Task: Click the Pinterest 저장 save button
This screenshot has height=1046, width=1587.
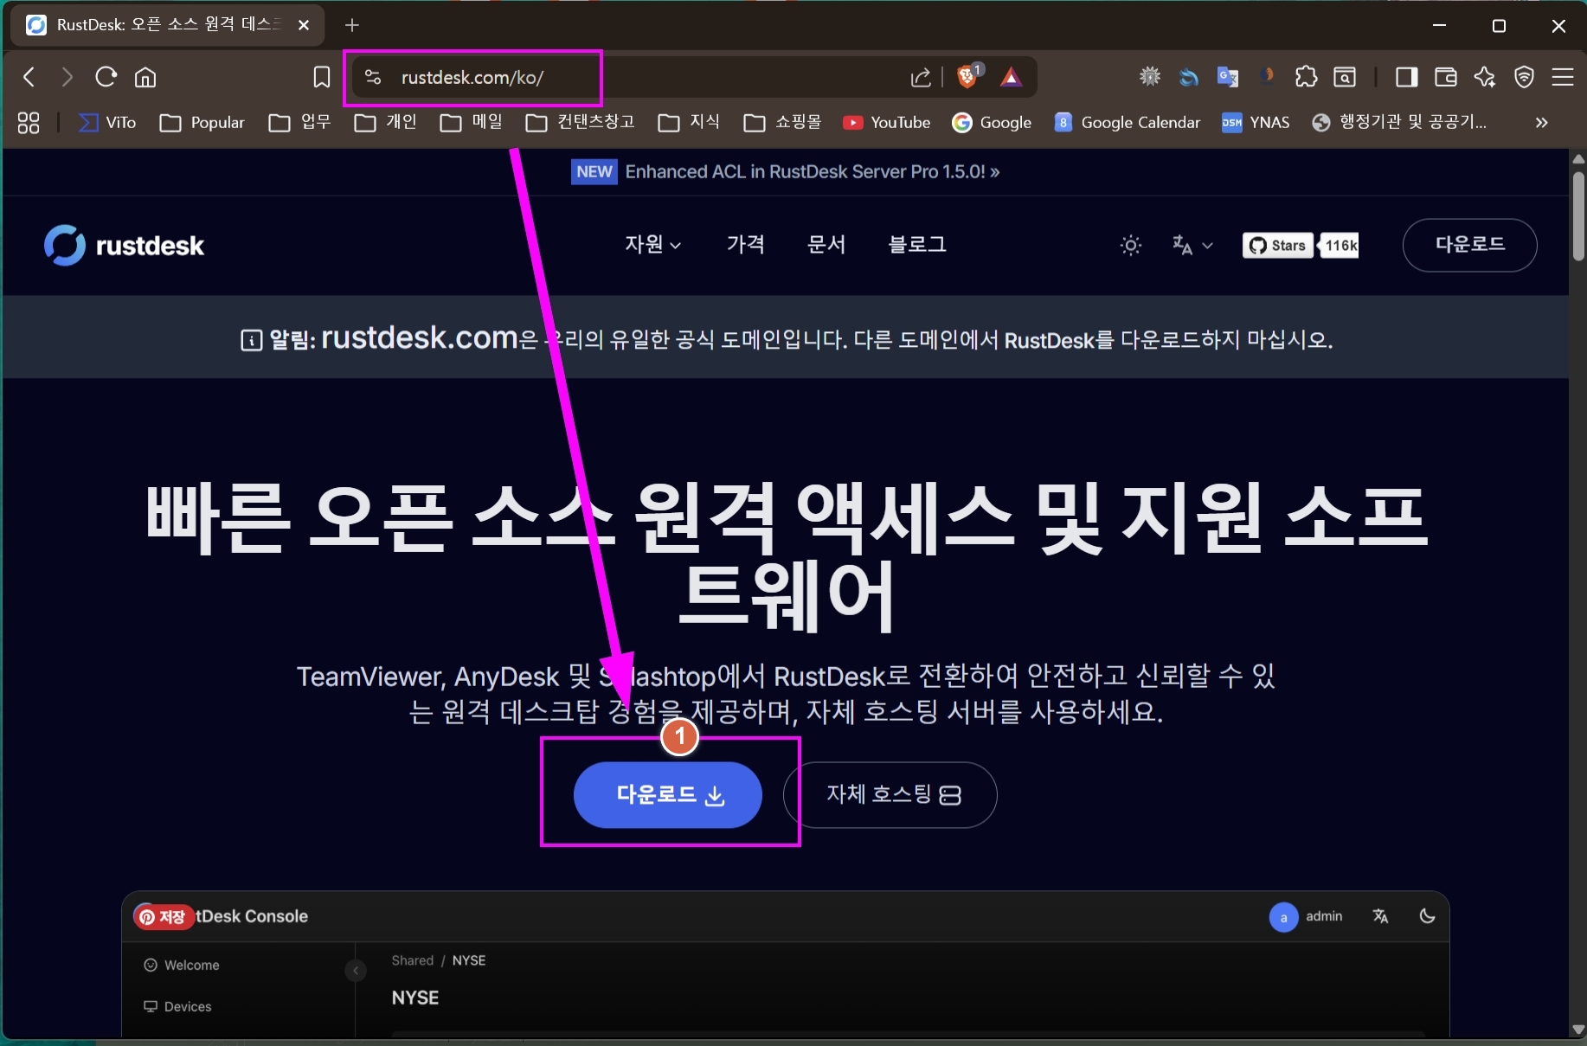Action: coord(164,917)
